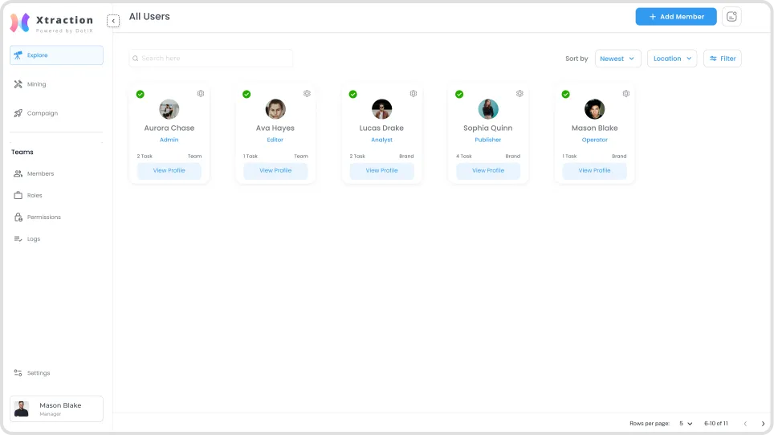
Task: View Profile of Sophia Quinn
Action: coord(488,171)
